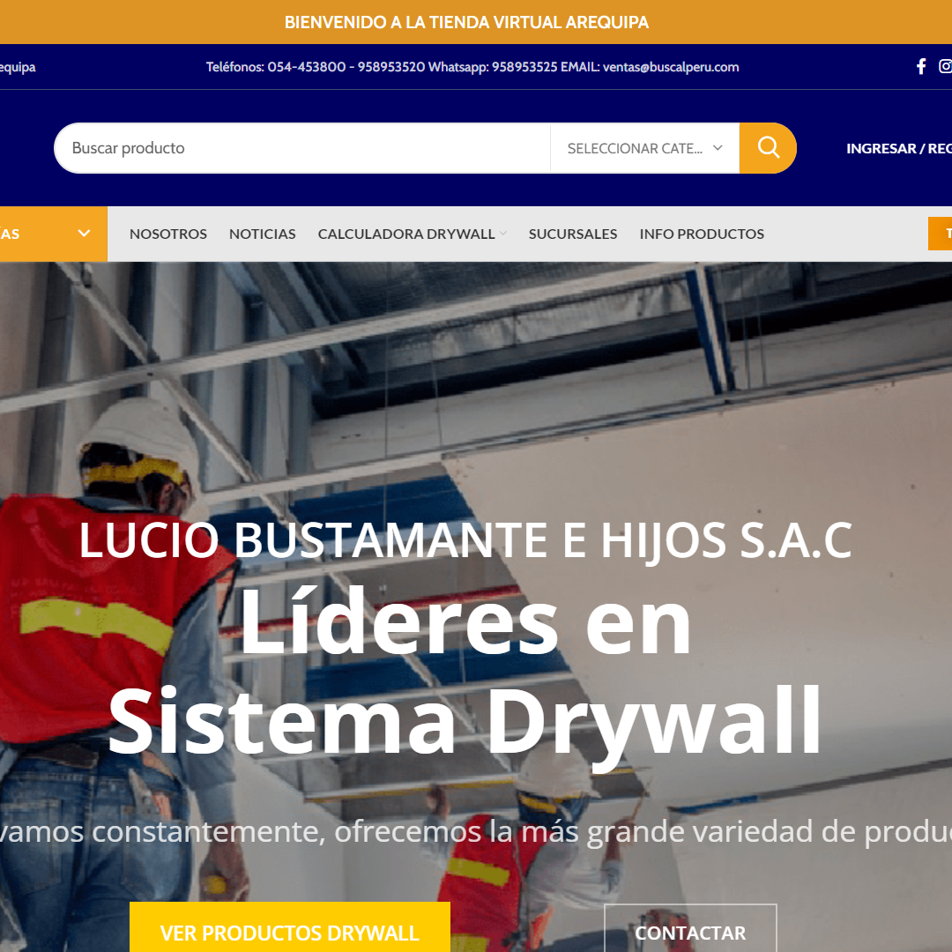The height and width of the screenshot is (952, 952).
Task: Click the chevron on the orange categories menu
Action: tap(85, 234)
